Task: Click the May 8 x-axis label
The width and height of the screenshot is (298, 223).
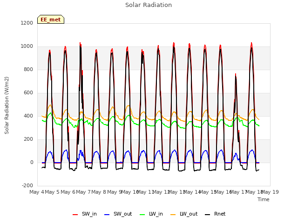Action: [99, 192]
